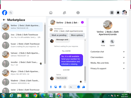This screenshot has width=131, height=98.
Task: Open the Facebook search magnifier
Action: point(11,13)
